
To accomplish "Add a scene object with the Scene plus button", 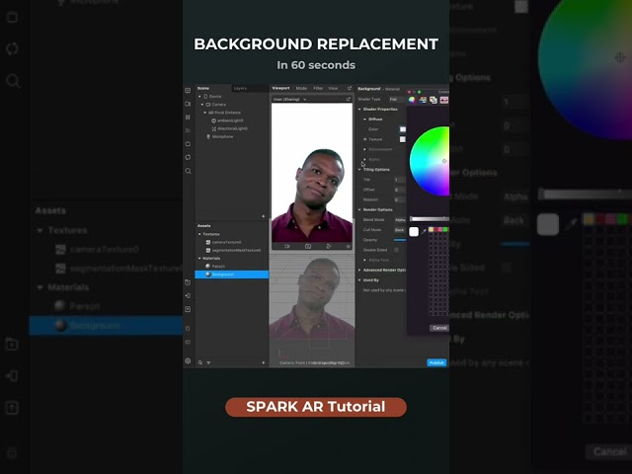I will pyautogui.click(x=264, y=216).
